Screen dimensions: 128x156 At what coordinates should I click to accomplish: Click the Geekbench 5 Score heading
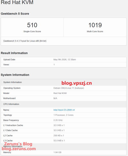tap(15, 14)
